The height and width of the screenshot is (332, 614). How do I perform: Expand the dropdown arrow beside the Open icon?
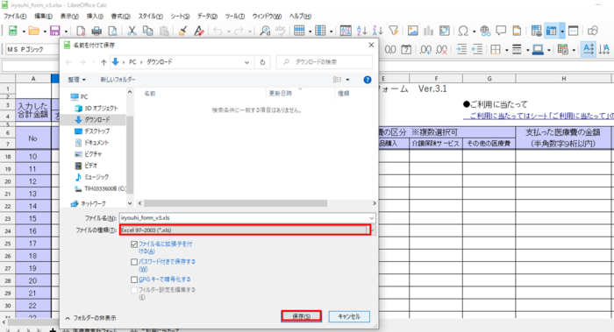pyautogui.click(x=45, y=31)
